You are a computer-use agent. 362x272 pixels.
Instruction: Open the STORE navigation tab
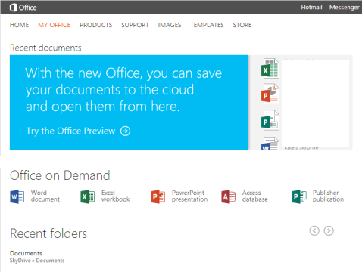pyautogui.click(x=242, y=25)
